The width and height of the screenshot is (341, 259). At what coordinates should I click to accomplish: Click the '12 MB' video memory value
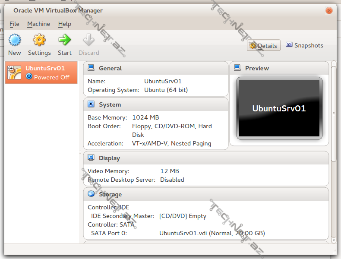point(170,171)
